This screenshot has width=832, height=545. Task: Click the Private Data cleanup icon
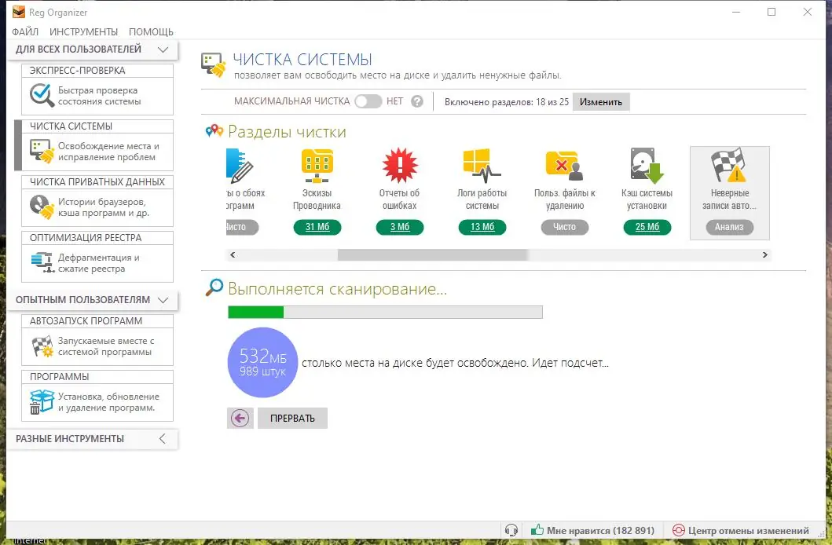pyautogui.click(x=42, y=207)
